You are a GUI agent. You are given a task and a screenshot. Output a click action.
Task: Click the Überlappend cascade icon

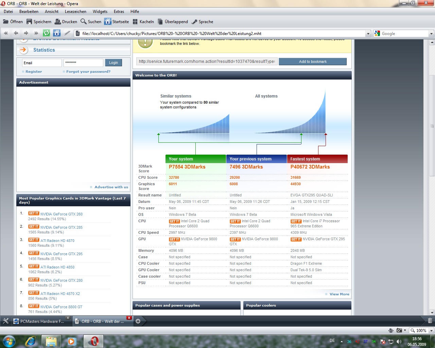[160, 22]
